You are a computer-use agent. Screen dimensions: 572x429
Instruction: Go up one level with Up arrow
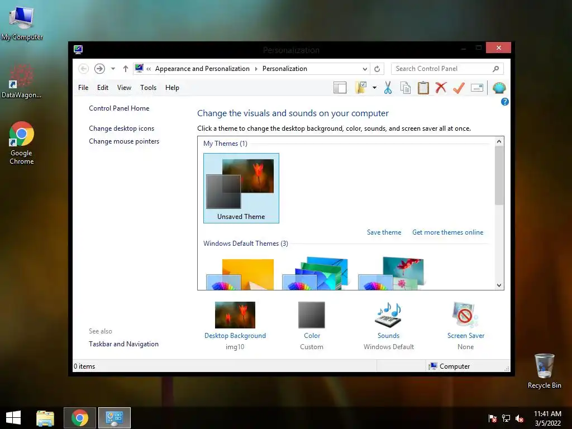(x=126, y=69)
